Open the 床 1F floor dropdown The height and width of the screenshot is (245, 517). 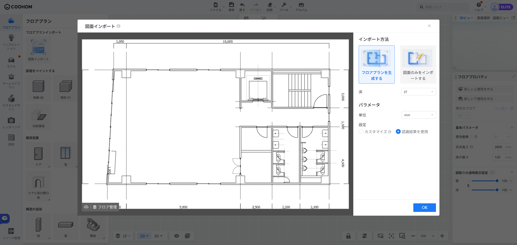point(419,92)
